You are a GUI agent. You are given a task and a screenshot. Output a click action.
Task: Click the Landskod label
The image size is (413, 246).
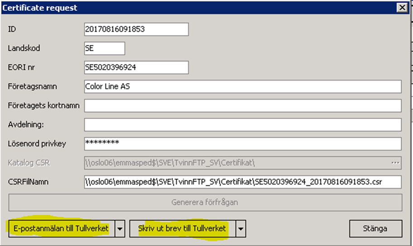[24, 48]
